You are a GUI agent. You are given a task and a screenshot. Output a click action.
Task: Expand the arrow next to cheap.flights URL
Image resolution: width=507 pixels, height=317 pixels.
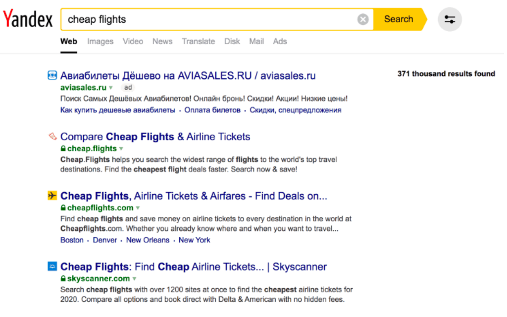pos(121,149)
